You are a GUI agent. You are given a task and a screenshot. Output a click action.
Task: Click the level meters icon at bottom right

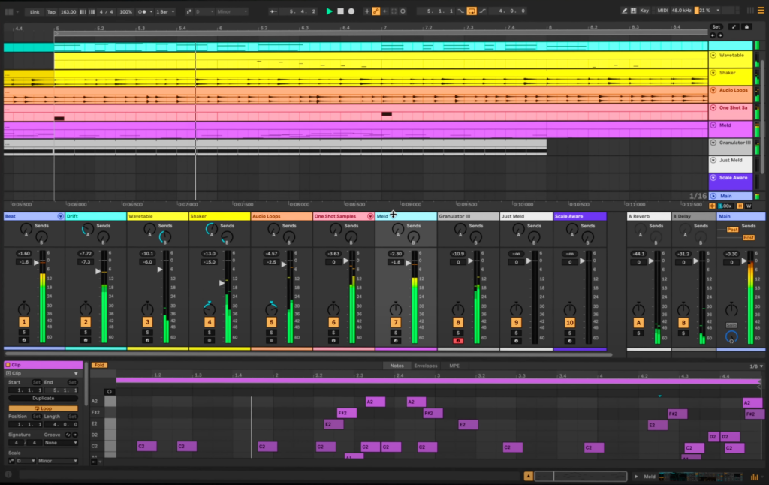click(x=754, y=477)
